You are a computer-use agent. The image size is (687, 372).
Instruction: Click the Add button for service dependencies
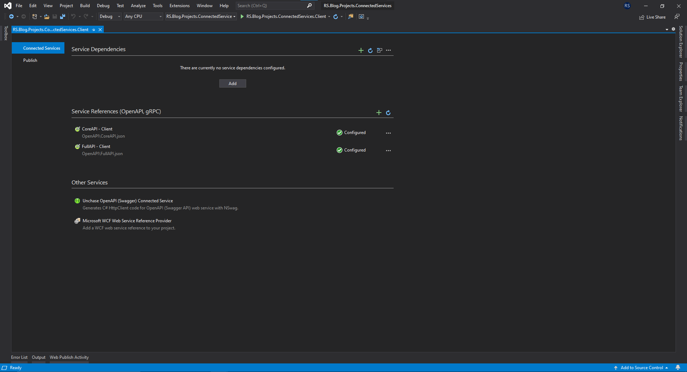(233, 84)
